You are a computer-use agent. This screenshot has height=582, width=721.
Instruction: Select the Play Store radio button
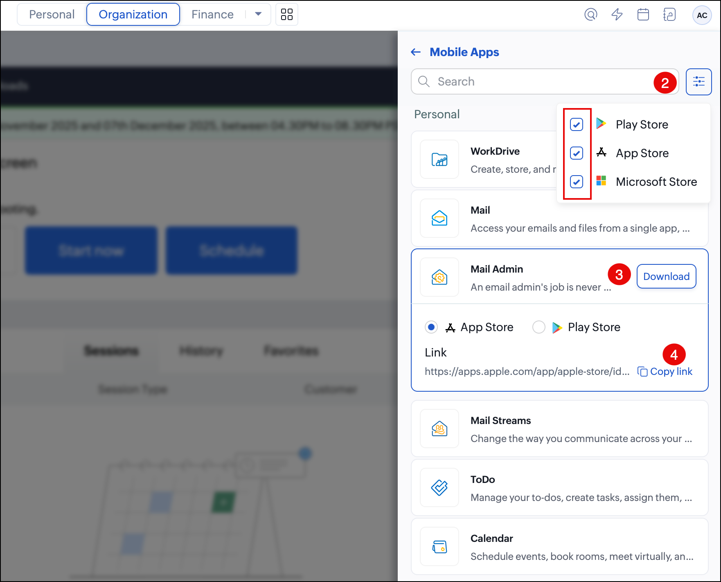(539, 327)
